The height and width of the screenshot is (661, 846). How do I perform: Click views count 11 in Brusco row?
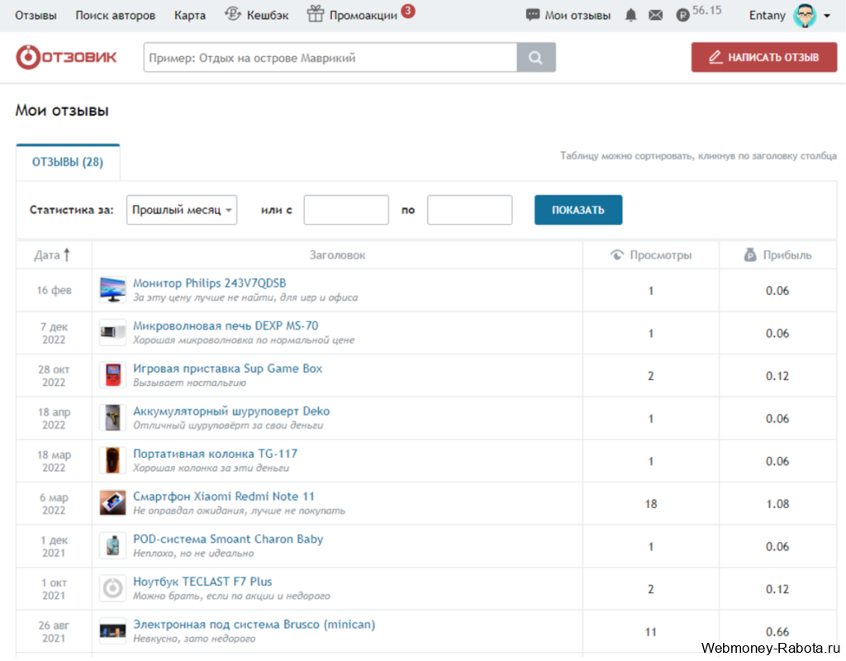pos(651,631)
